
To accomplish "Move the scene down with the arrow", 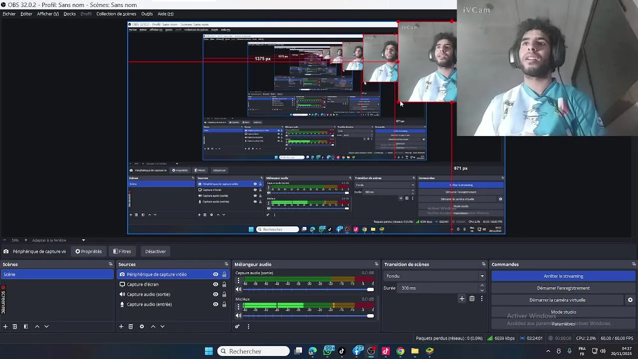I will [x=46, y=327].
